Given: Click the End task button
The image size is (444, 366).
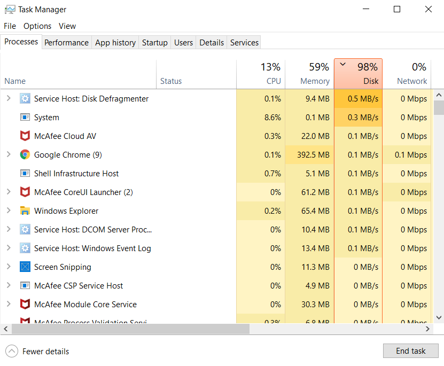Looking at the screenshot, I should point(410,351).
